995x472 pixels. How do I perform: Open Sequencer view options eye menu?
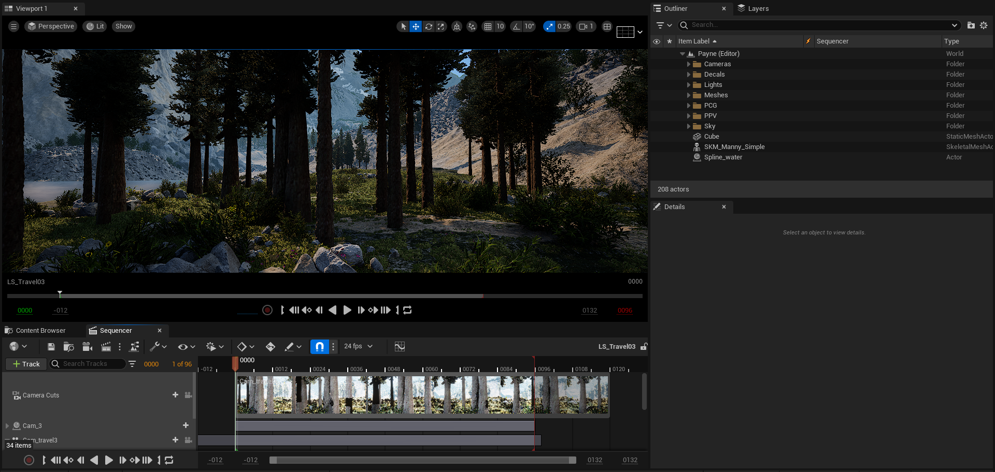[x=186, y=347]
